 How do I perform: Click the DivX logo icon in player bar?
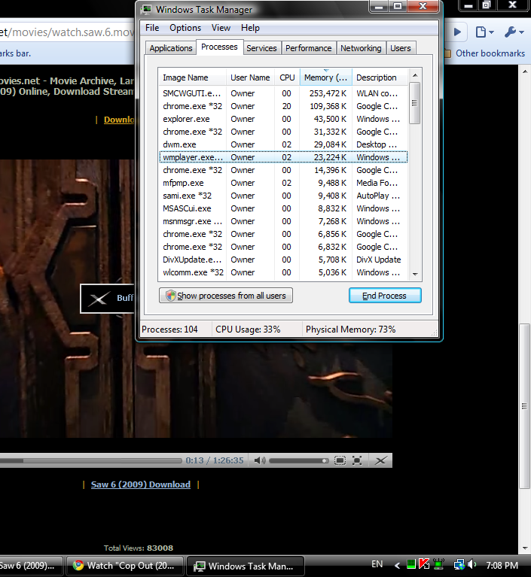pos(382,460)
